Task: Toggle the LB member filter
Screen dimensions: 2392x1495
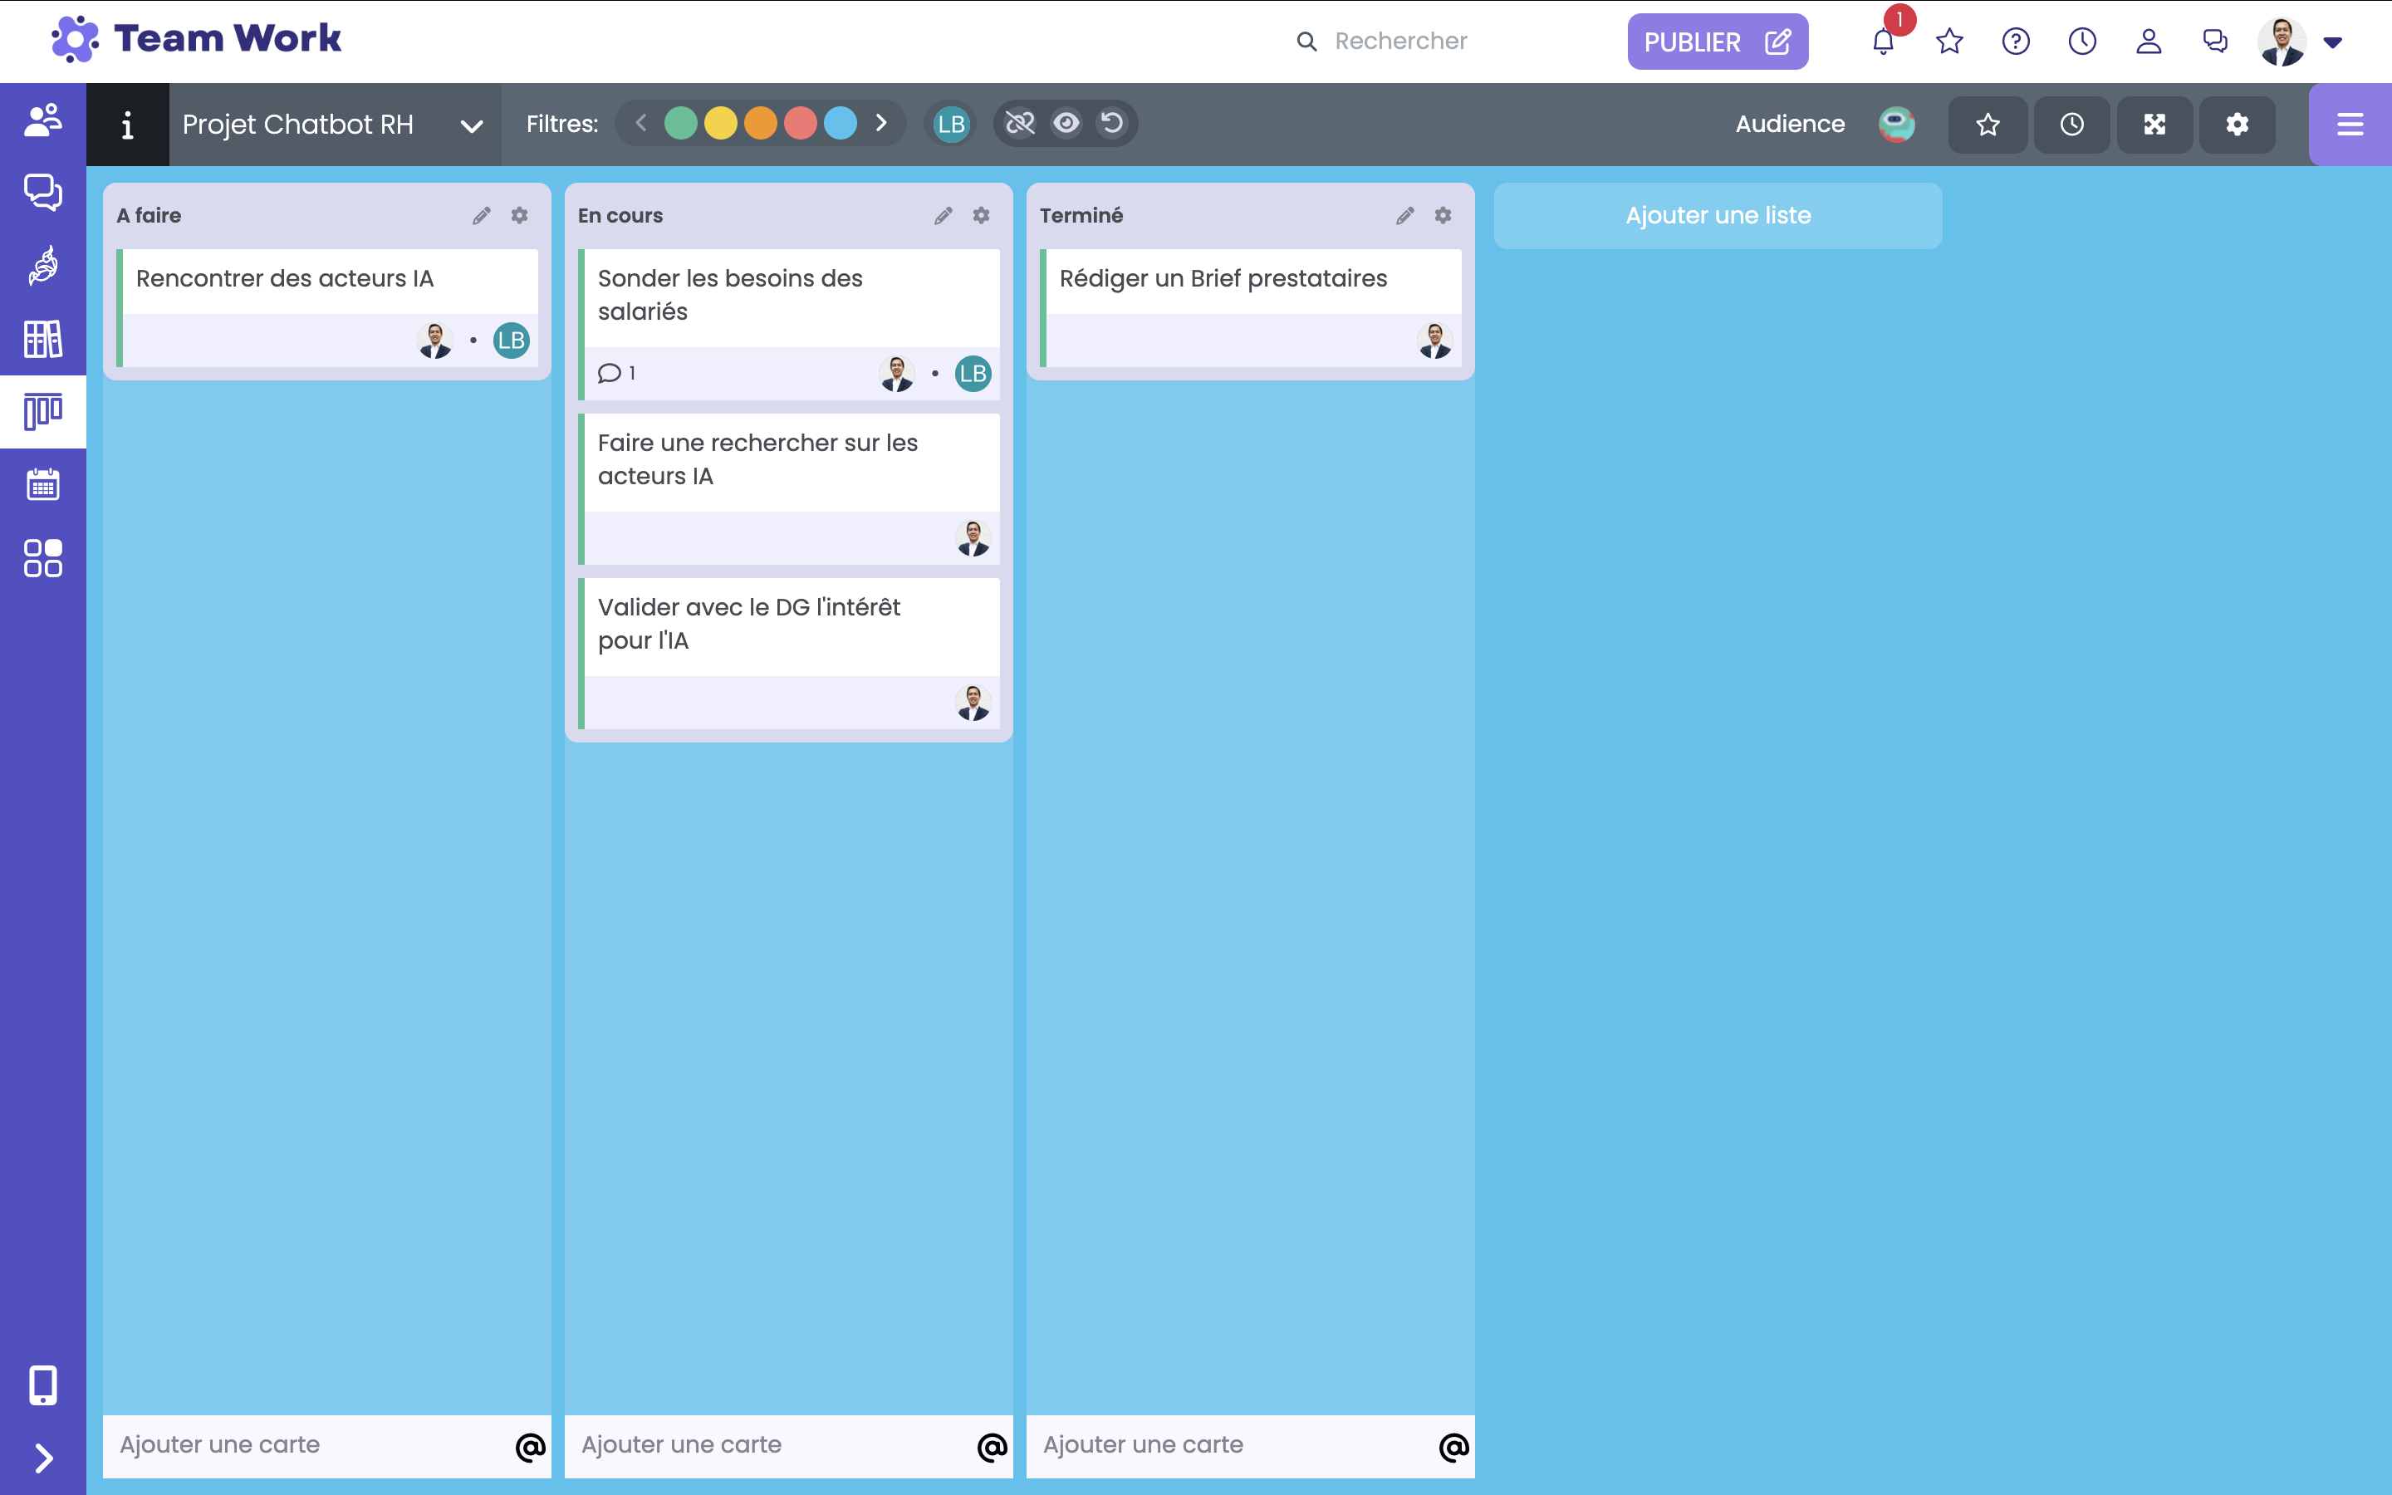Action: 951,125
